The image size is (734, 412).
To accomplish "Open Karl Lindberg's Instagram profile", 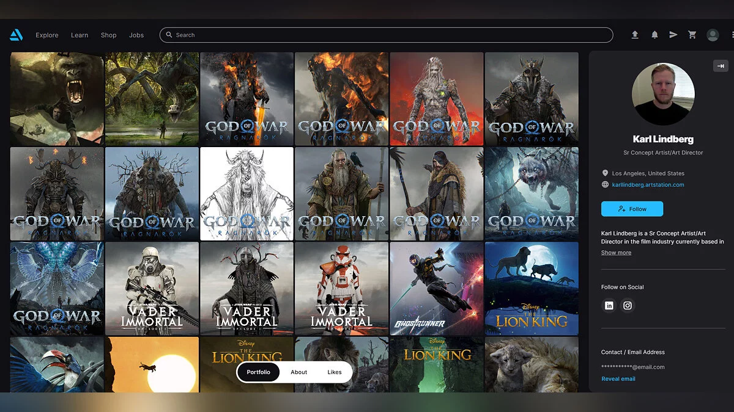I will (628, 306).
